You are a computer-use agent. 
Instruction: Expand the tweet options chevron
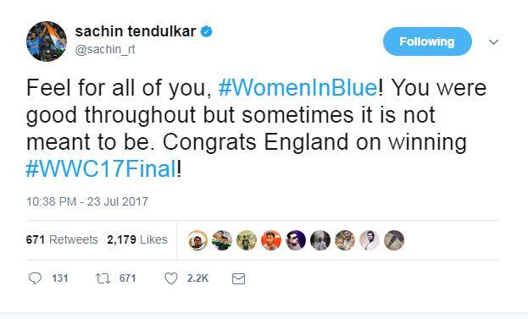[x=493, y=42]
